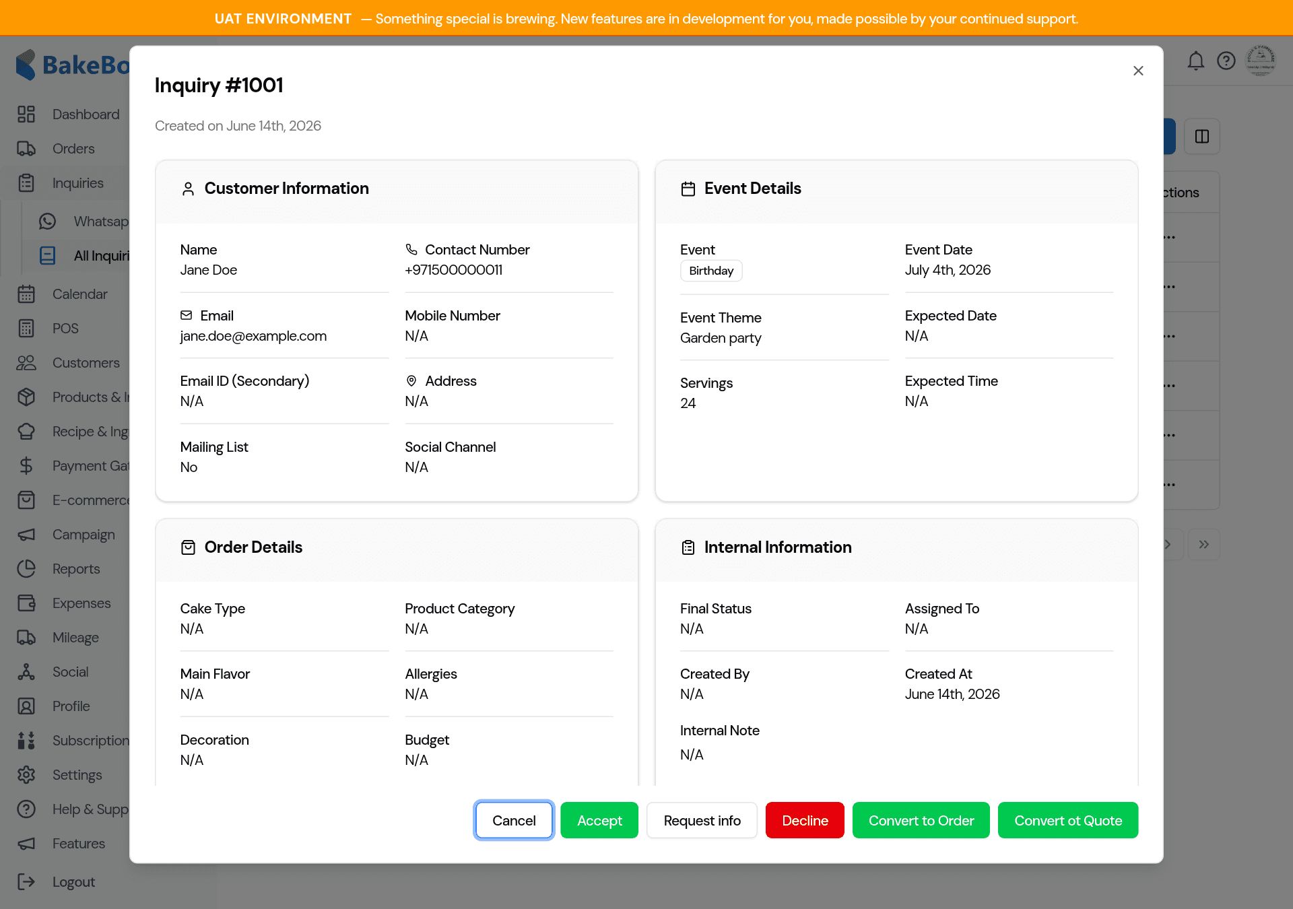
Task: Click the Social network icon
Action: point(26,672)
